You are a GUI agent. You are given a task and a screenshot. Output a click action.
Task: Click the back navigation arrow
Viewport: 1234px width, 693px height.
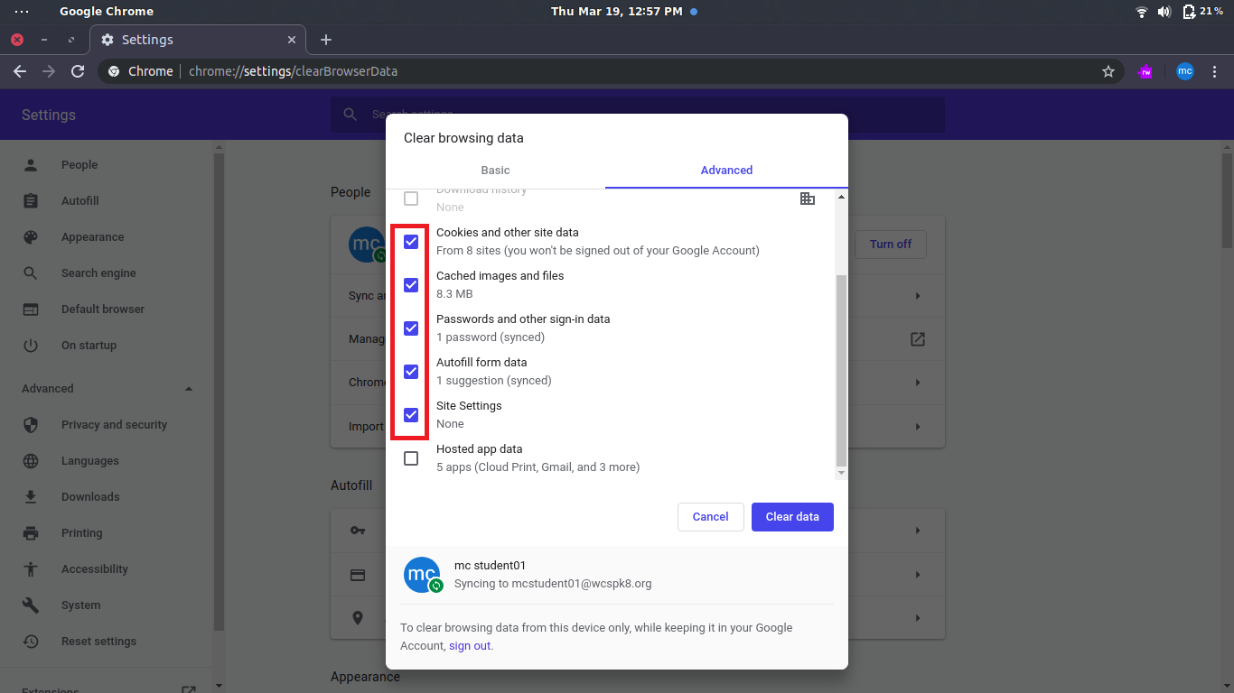tap(20, 71)
